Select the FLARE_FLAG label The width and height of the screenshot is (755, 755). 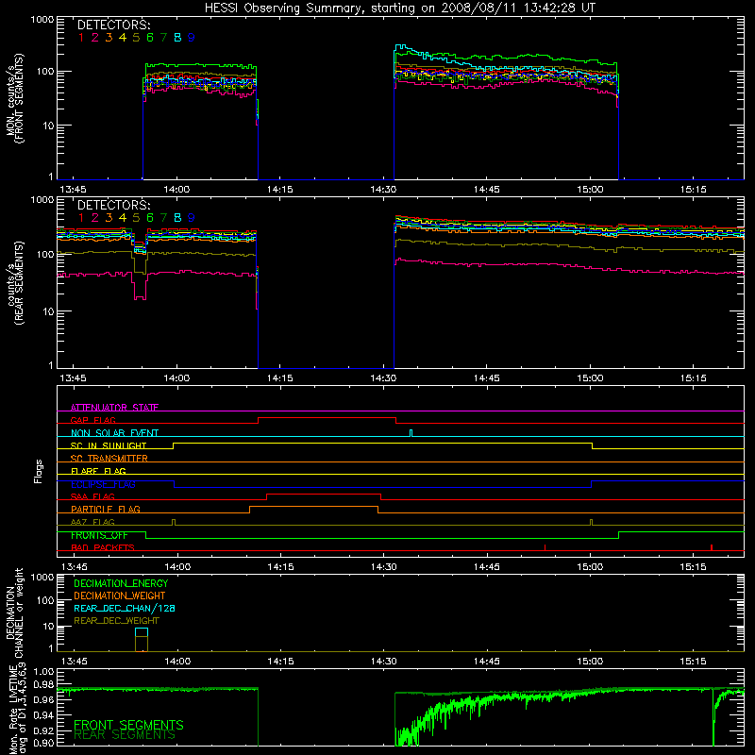tap(98, 471)
